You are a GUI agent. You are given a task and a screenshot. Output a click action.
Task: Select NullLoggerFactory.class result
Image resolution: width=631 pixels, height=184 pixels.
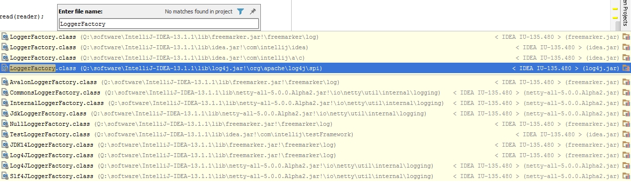(x=315, y=124)
